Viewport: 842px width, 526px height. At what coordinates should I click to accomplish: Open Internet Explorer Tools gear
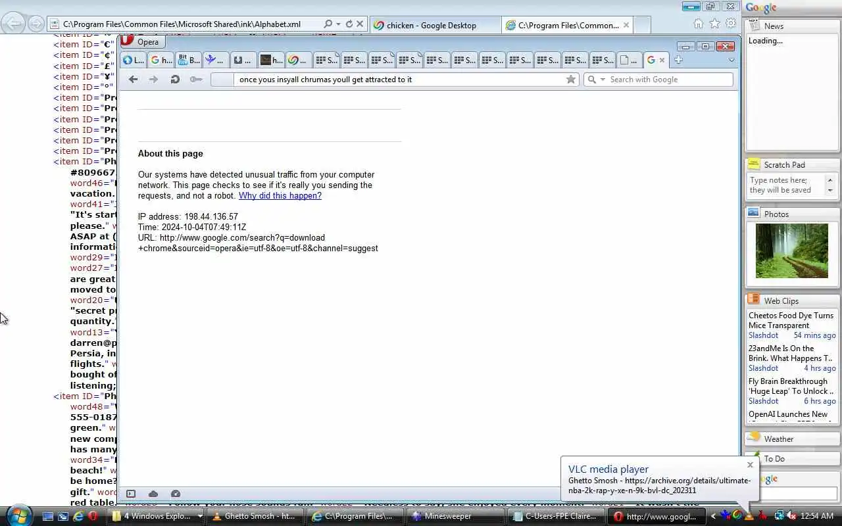(x=731, y=24)
